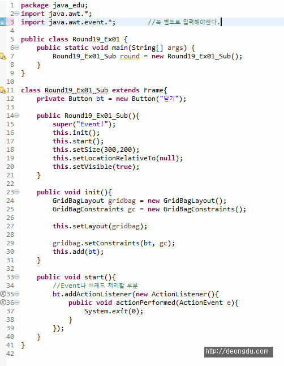
Task: Click the //Event comment on line 34
Action: coord(96,286)
